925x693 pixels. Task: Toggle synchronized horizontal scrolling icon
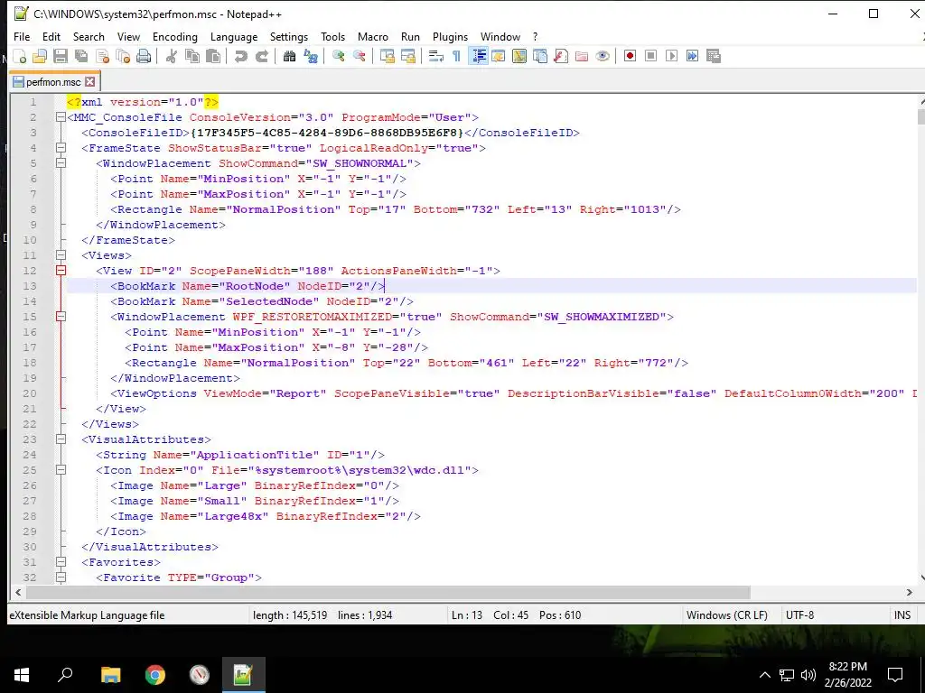[x=407, y=56]
